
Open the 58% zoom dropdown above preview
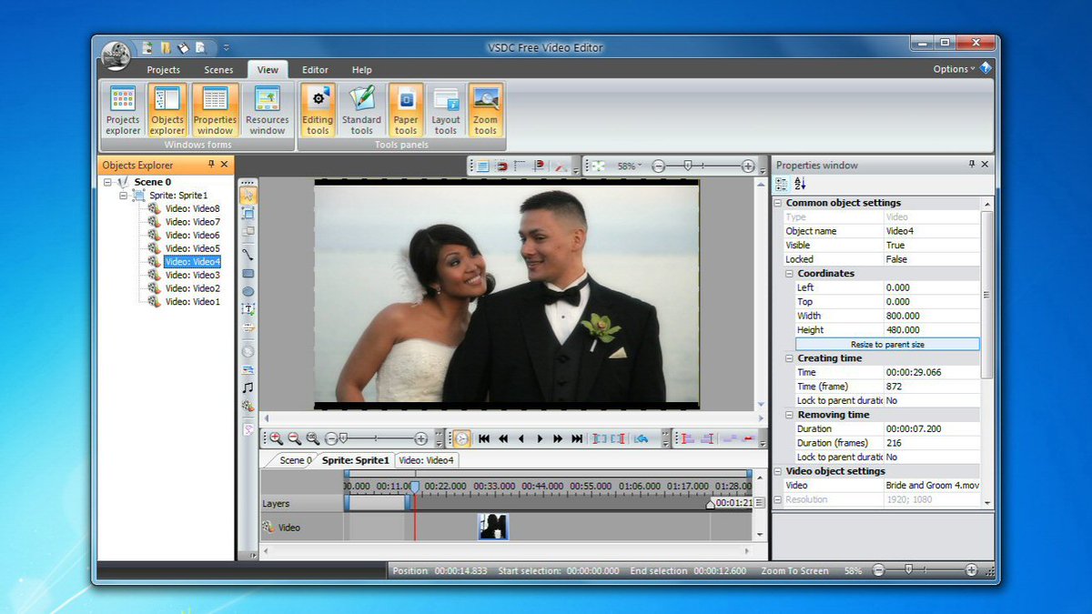click(x=630, y=166)
